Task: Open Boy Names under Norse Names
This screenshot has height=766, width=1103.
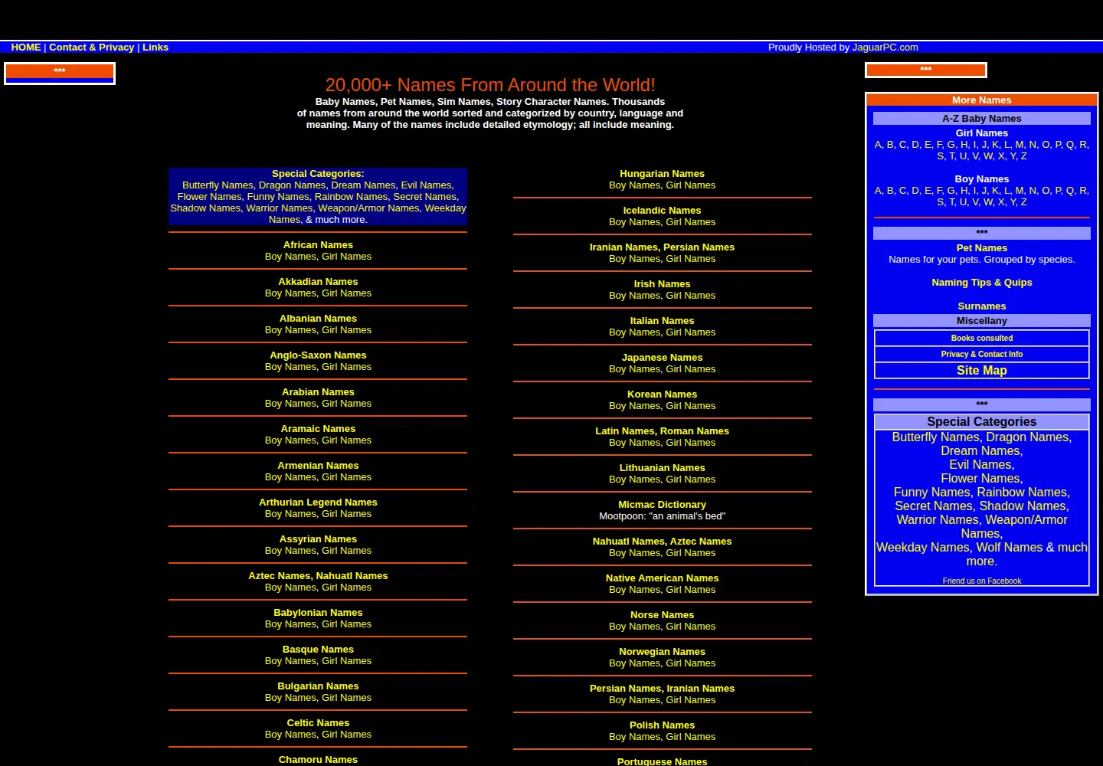Action: click(634, 627)
